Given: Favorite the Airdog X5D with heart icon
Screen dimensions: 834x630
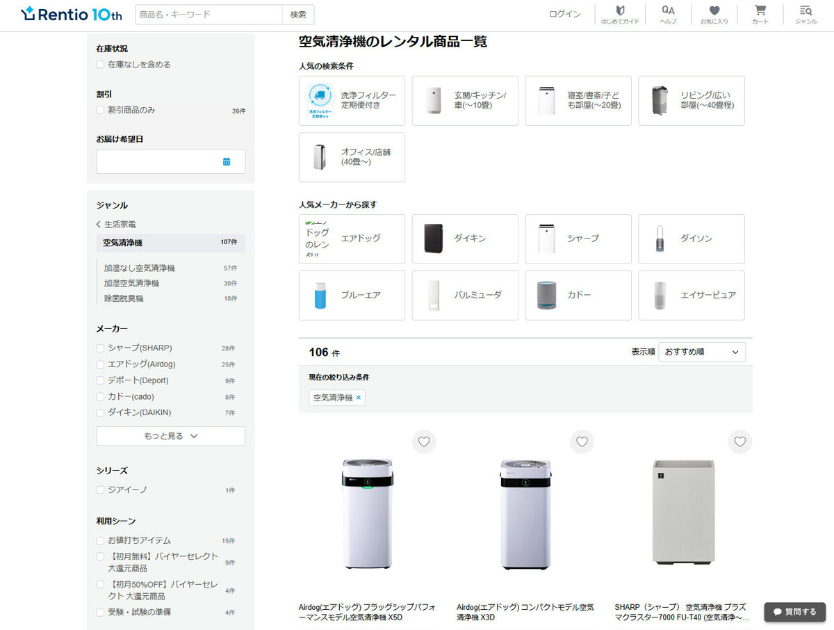Looking at the screenshot, I should (424, 442).
